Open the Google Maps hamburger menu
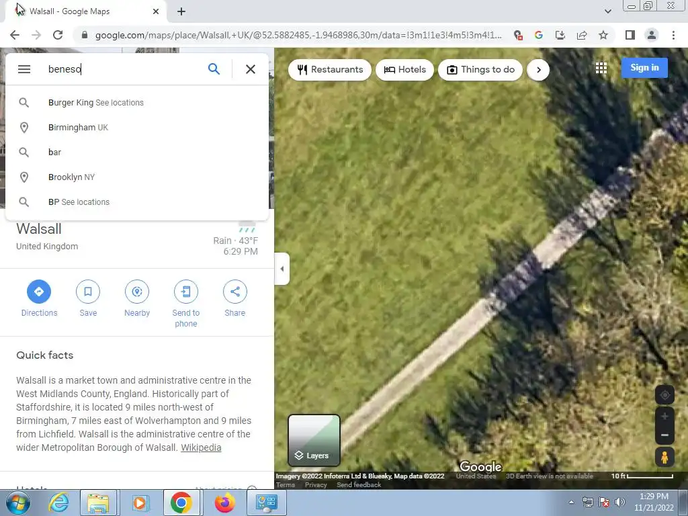Screen dimensions: 688x516 (24, 69)
